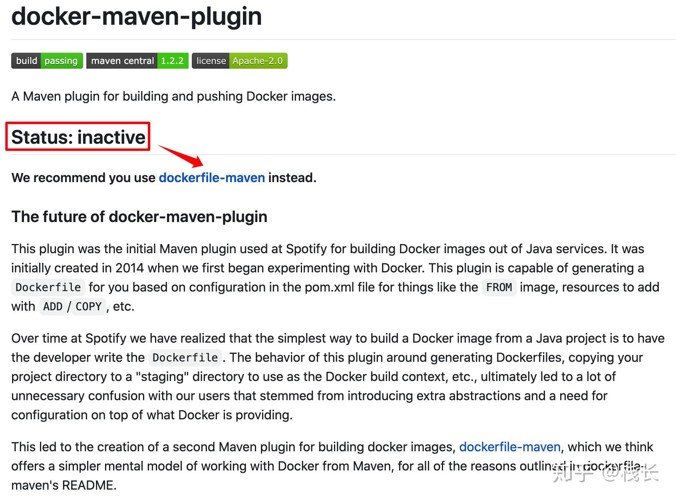Open the maven central 1.2.2 badge
The height and width of the screenshot is (500, 676).
pyautogui.click(x=137, y=61)
